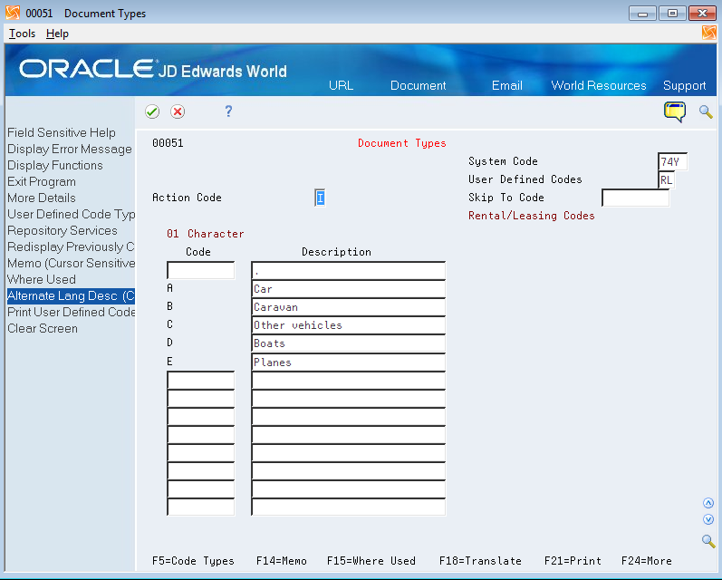
Task: Click the red X cancel icon
Action: click(178, 111)
